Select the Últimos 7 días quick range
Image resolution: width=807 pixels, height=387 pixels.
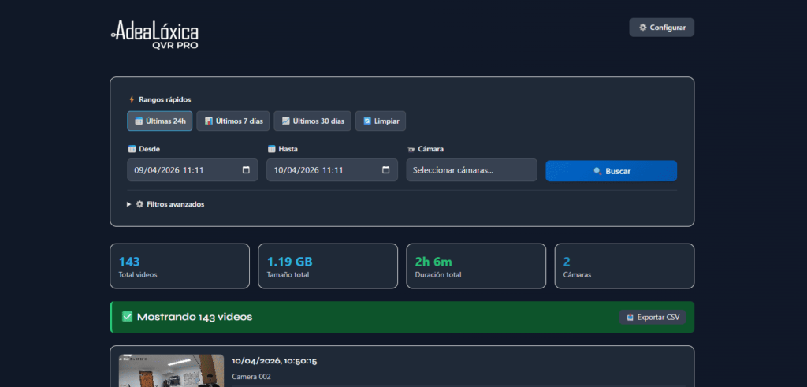(233, 121)
